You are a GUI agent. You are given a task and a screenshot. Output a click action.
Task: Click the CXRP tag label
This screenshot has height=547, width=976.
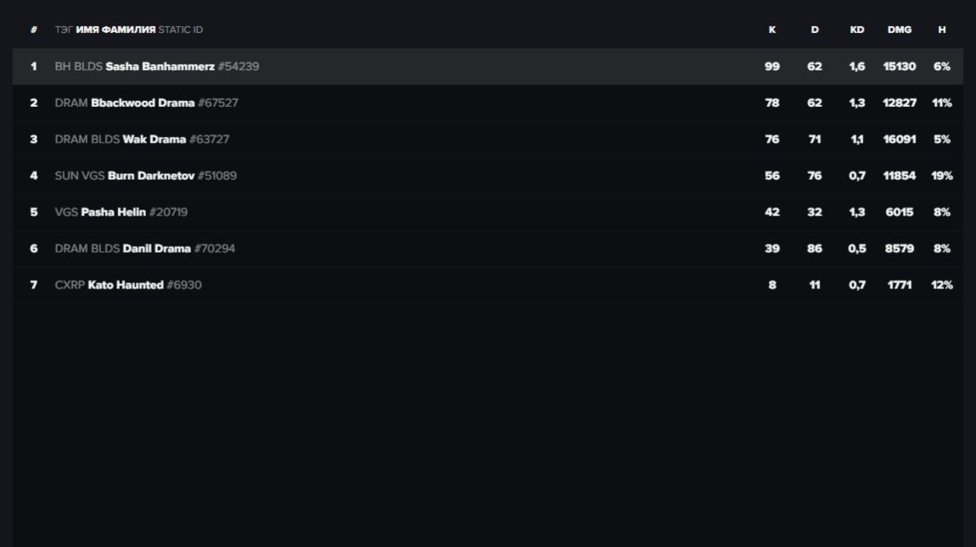70,285
